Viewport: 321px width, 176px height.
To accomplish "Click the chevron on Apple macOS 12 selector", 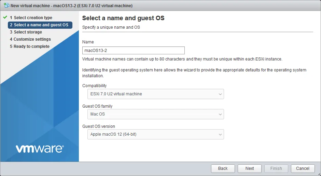I will tap(220, 134).
